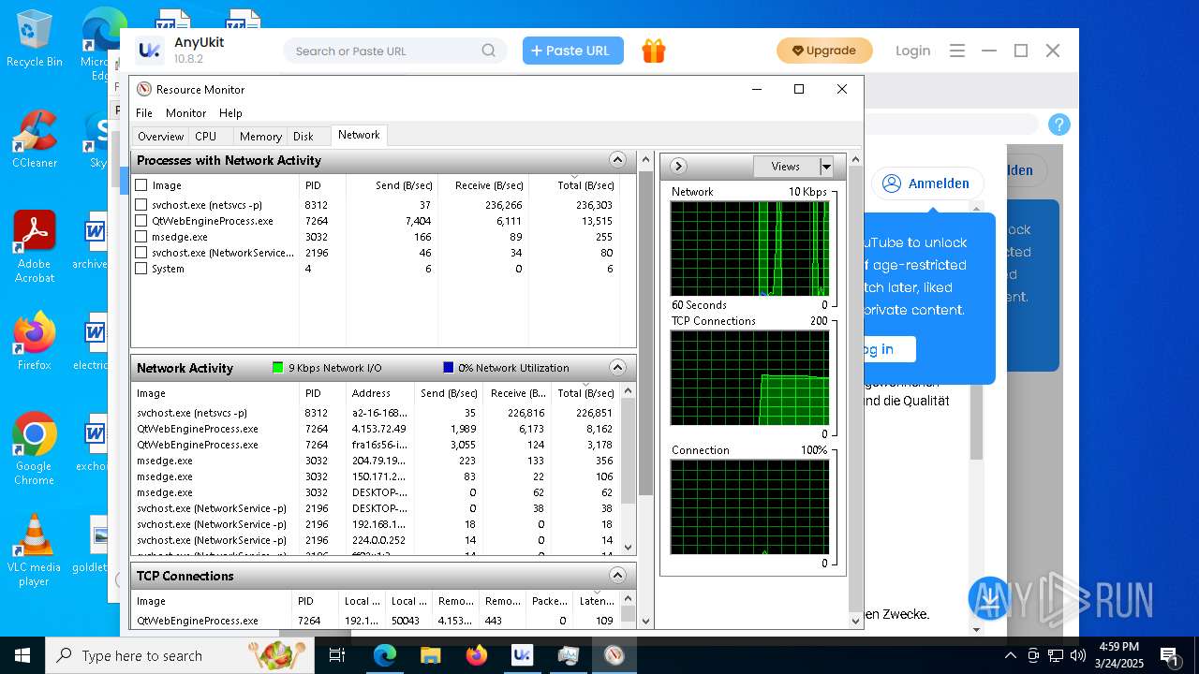The height and width of the screenshot is (674, 1199).
Task: Click the Paste URL button
Action: (573, 51)
